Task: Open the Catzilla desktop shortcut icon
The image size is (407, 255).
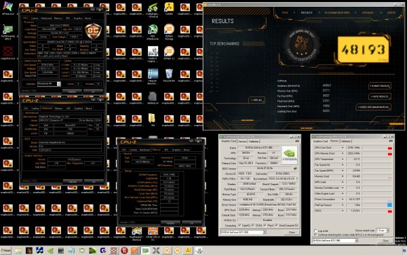Action: (169, 7)
